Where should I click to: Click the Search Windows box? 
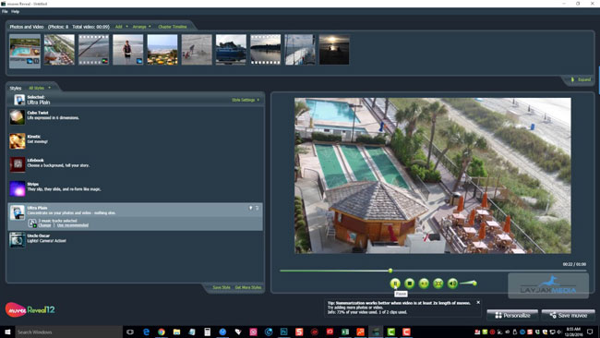pos(69,332)
